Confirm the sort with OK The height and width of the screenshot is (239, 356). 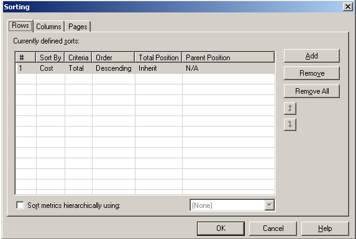click(x=221, y=228)
